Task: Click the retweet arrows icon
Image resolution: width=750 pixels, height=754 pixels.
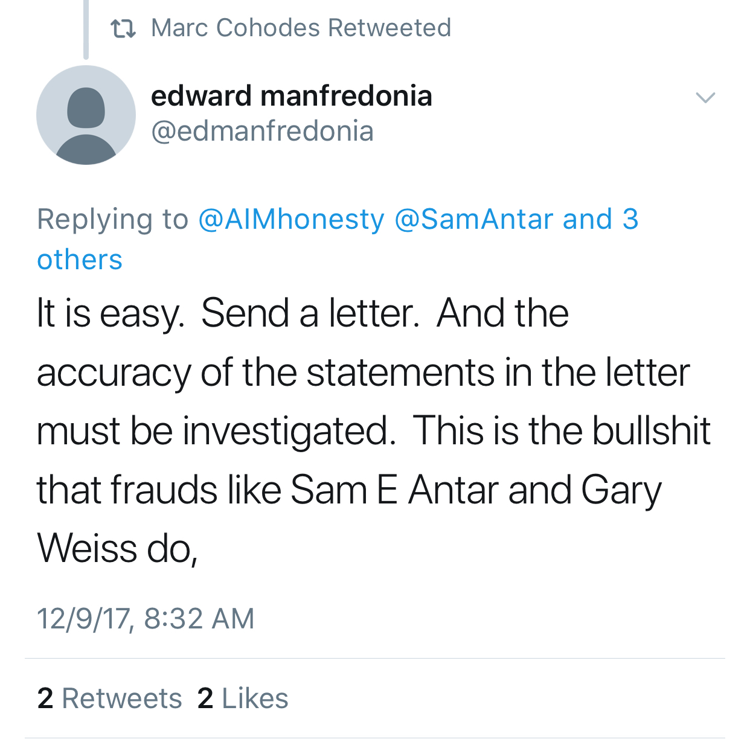Action: (x=123, y=28)
